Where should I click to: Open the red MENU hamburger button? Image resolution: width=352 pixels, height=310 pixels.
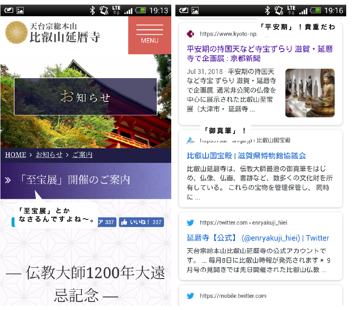pyautogui.click(x=149, y=35)
